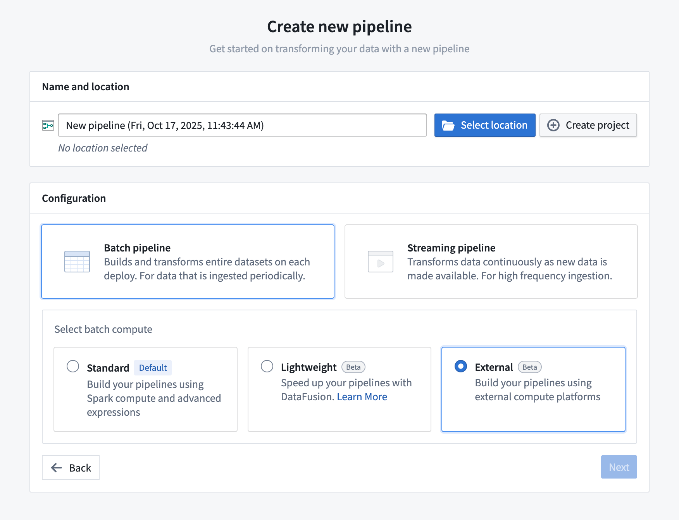The width and height of the screenshot is (679, 520).
Task: Click the pipeline icon beside the name field
Action: click(x=47, y=125)
